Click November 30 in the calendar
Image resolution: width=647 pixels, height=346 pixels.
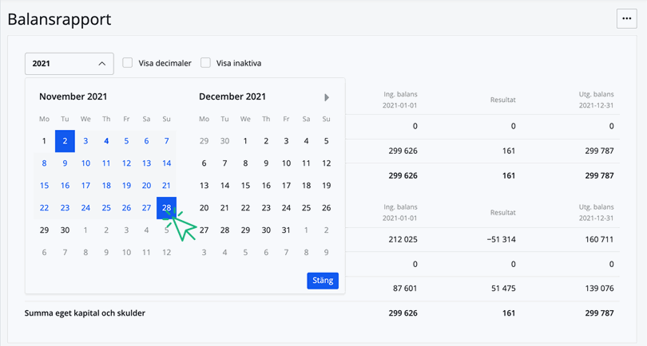tap(65, 230)
